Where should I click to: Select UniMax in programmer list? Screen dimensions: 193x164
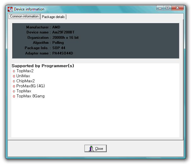(x=23, y=76)
